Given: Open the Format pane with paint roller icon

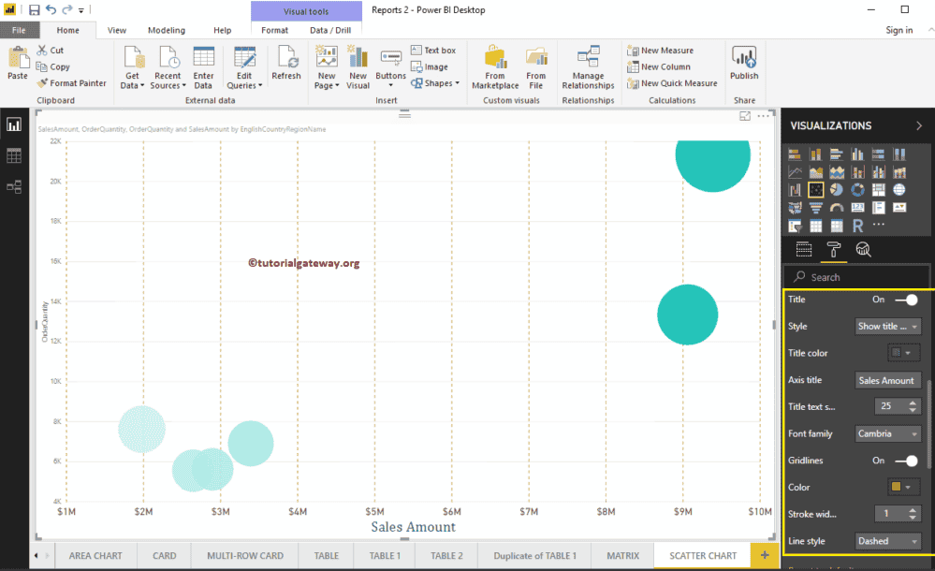Looking at the screenshot, I should pyautogui.click(x=833, y=249).
